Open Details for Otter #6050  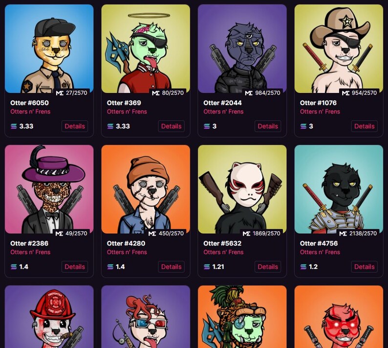[75, 126]
